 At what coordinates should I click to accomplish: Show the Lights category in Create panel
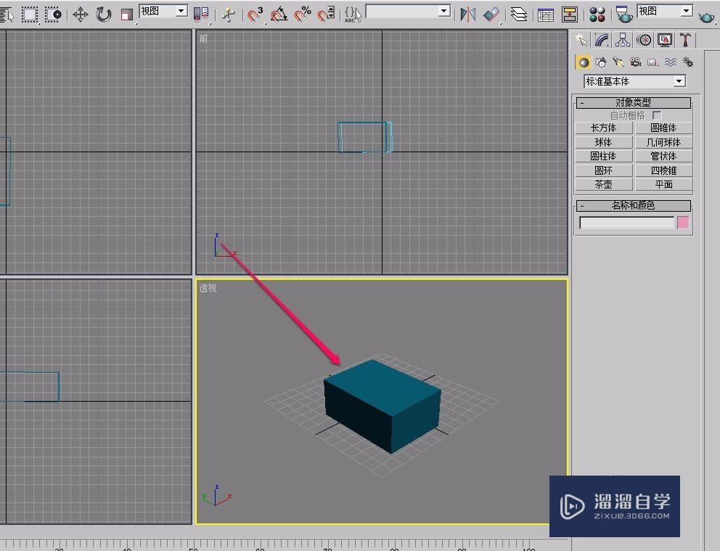click(x=618, y=62)
